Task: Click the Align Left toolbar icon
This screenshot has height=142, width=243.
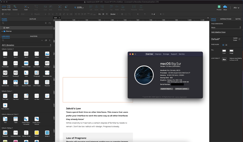Action: (91, 7)
